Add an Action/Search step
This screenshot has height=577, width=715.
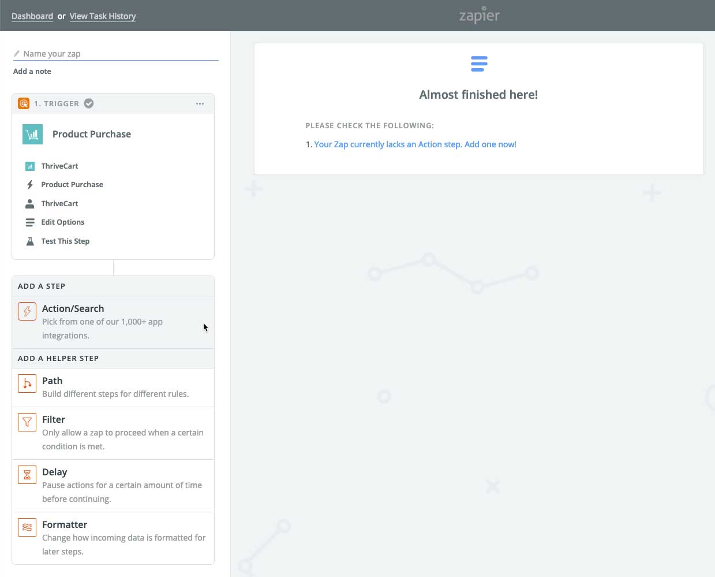pos(113,322)
